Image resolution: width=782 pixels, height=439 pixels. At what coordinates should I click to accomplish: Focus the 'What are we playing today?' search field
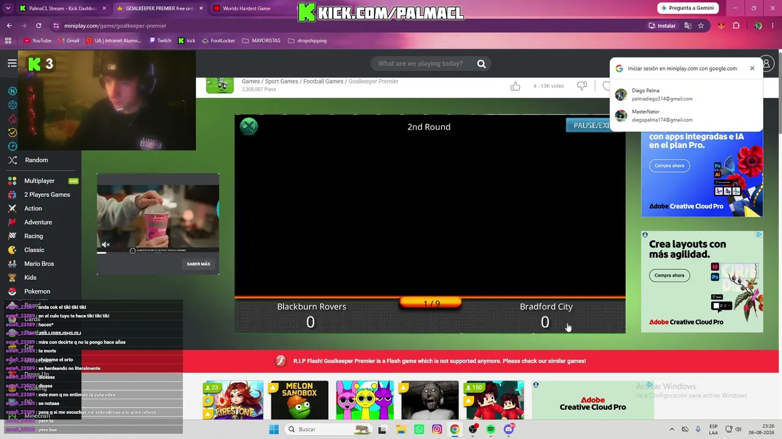pyautogui.click(x=422, y=63)
